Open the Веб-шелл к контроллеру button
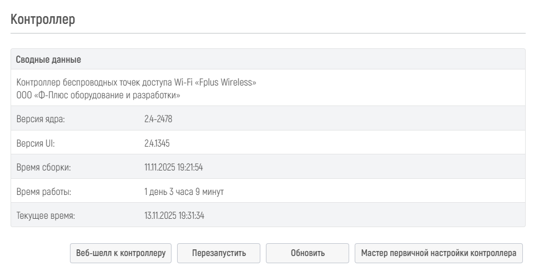534x271 pixels. coord(120,253)
